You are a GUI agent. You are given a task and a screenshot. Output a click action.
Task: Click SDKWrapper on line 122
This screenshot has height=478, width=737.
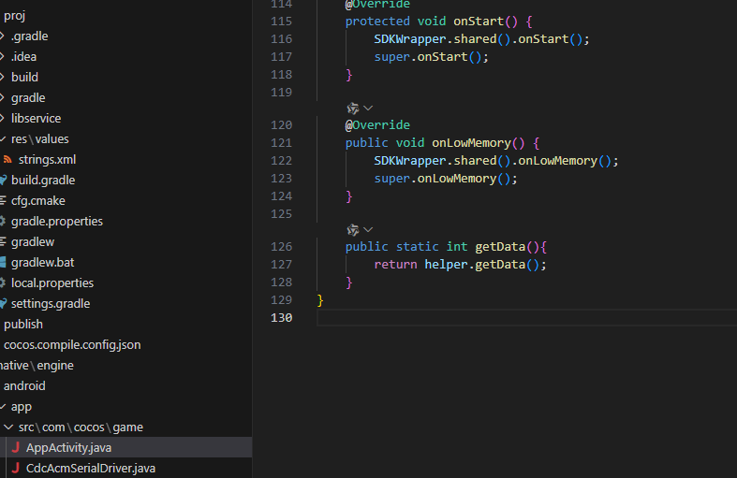click(410, 161)
